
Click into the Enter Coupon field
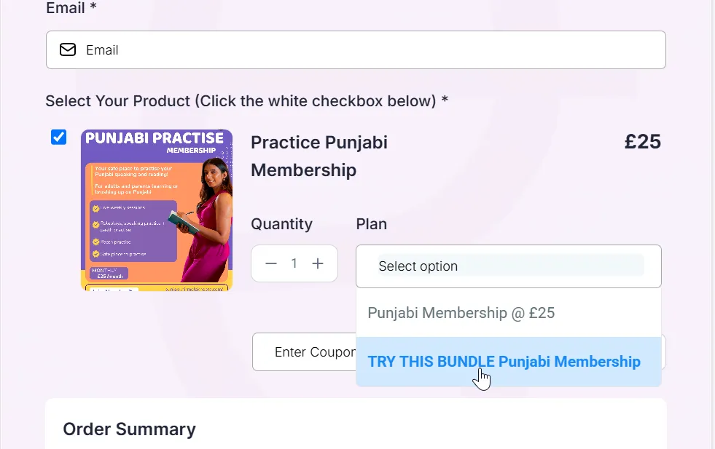304,352
